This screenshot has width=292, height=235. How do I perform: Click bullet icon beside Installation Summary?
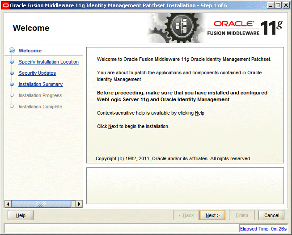12,84
